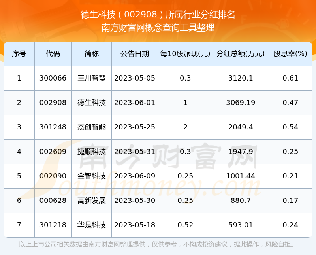Click date 2023-05-25
Viewport: 316px width, 255px height.
coord(135,127)
